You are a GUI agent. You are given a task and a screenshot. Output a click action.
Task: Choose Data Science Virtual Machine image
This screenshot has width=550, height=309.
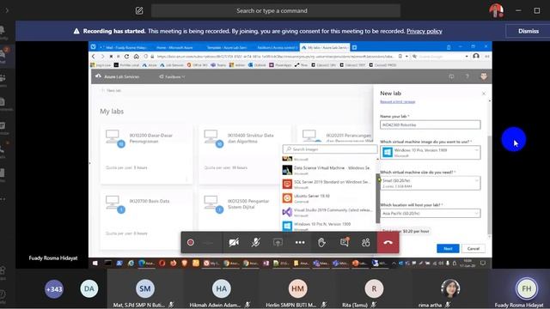pyautogui.click(x=329, y=170)
